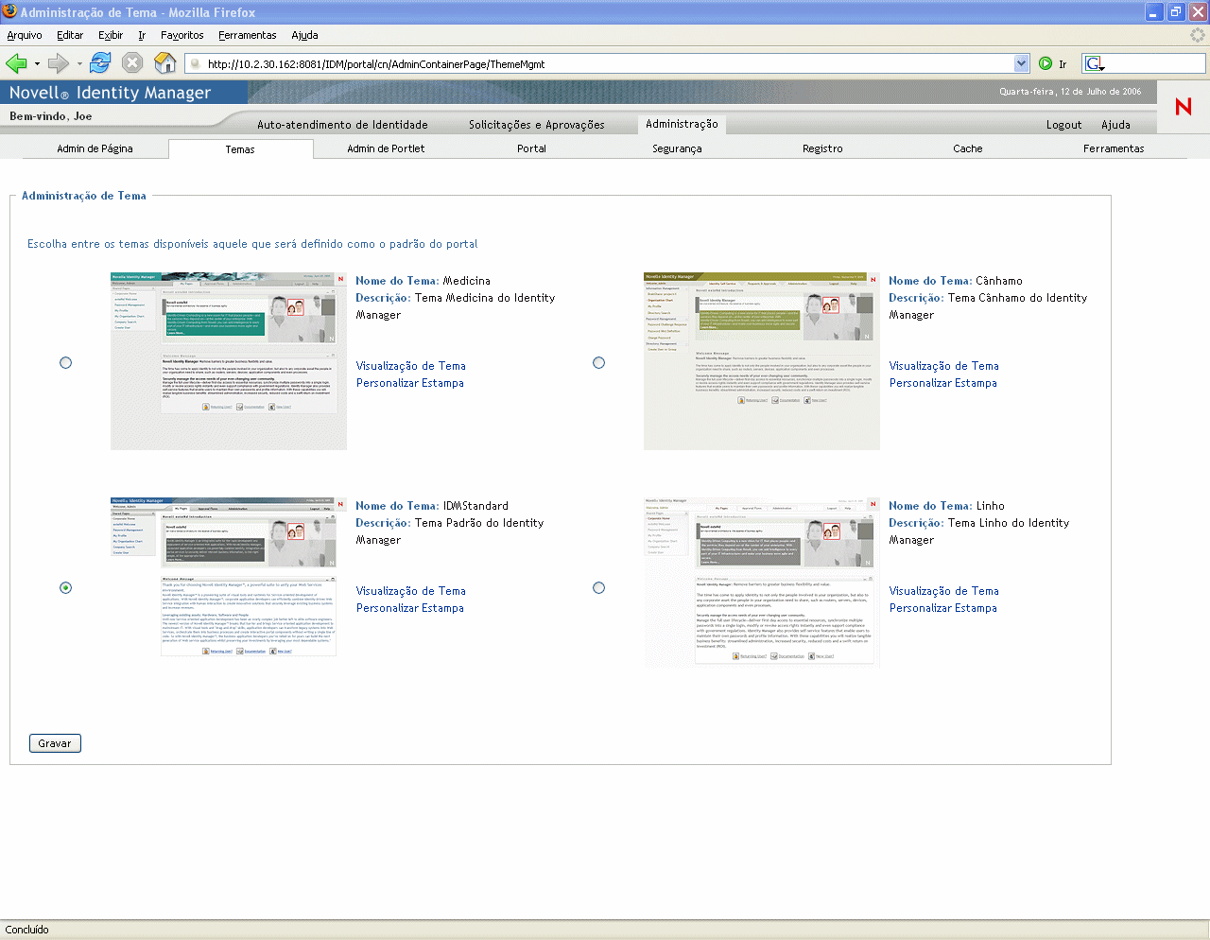Click the Gravar button
Viewport: 1210px width, 940px height.
tap(55, 743)
